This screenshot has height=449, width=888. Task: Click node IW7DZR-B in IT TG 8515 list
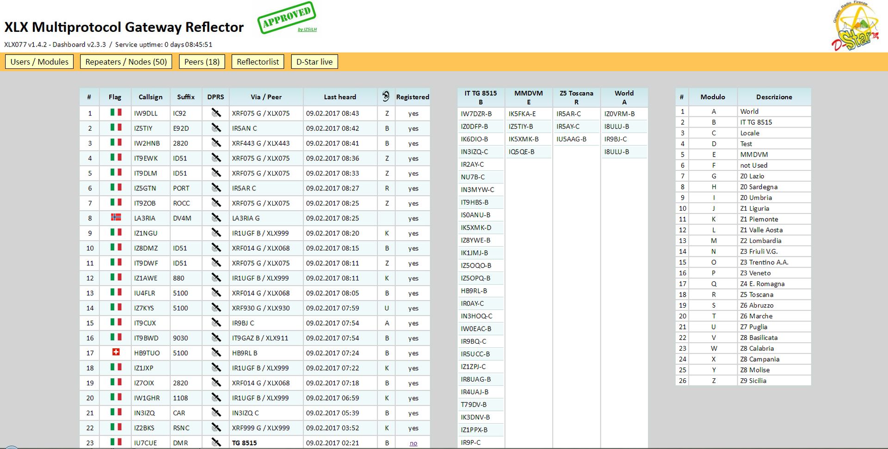[x=476, y=114]
